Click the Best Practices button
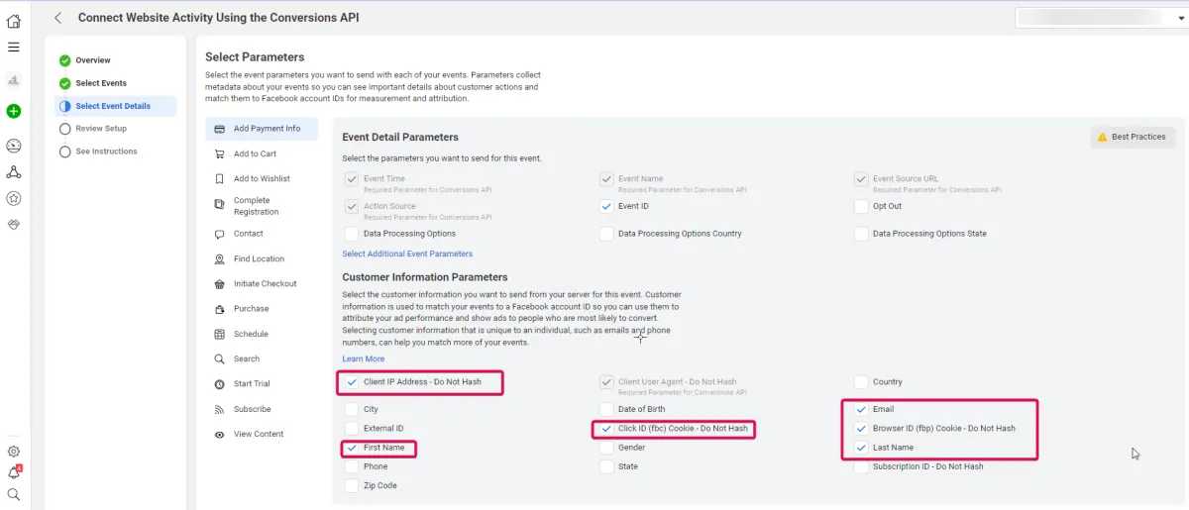Screen dimensions: 1189x510 coord(1131,137)
